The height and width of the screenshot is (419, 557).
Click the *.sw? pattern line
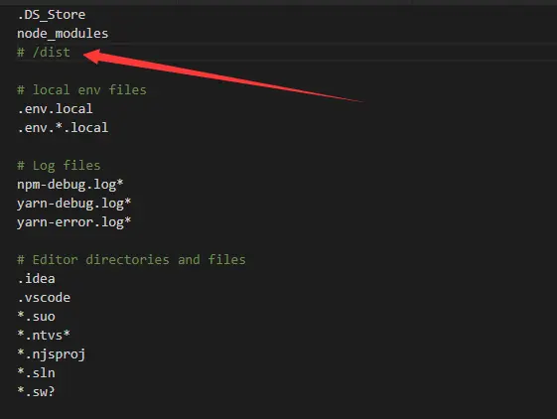click(36, 391)
